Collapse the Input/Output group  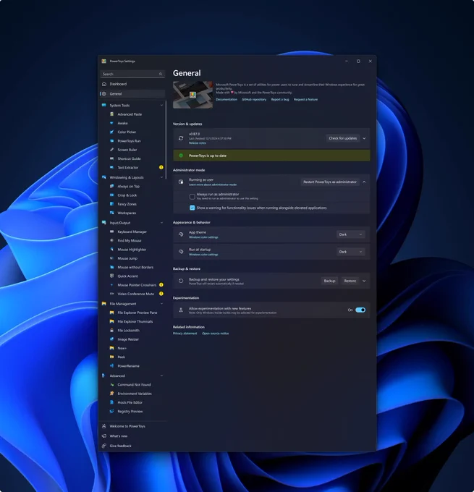(161, 223)
